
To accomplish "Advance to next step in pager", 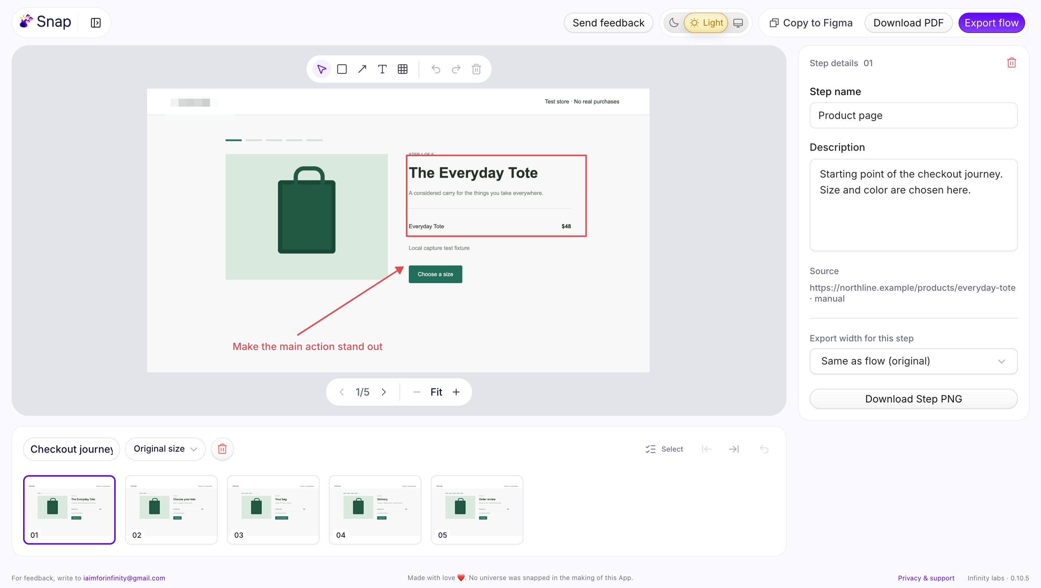I will (x=384, y=392).
